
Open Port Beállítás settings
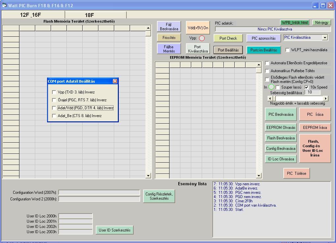coord(228,50)
